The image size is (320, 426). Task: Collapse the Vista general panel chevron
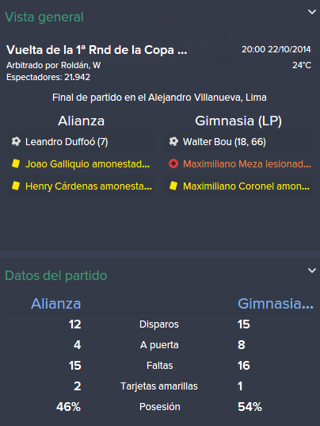[312, 12]
